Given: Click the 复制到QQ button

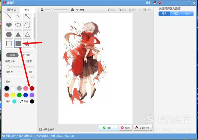Looking at the screenshot, I should (x=143, y=128).
